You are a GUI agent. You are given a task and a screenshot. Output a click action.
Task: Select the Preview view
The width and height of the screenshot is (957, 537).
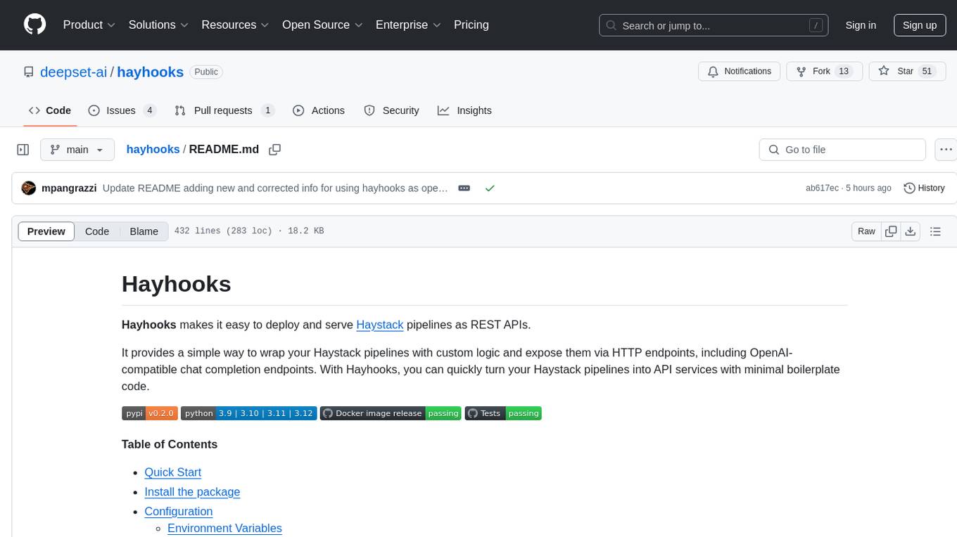pos(46,231)
